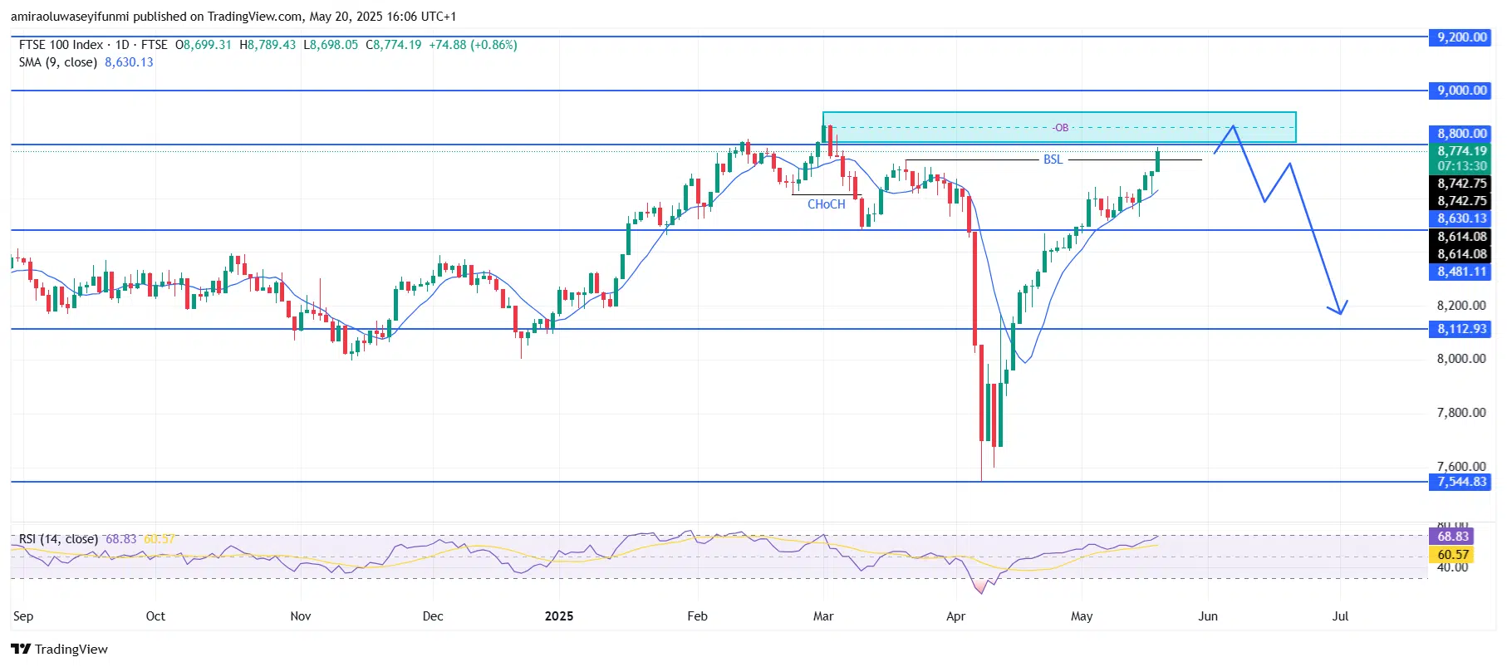Select the 7,544.83 price level label
The image size is (1507, 667).
click(1461, 482)
